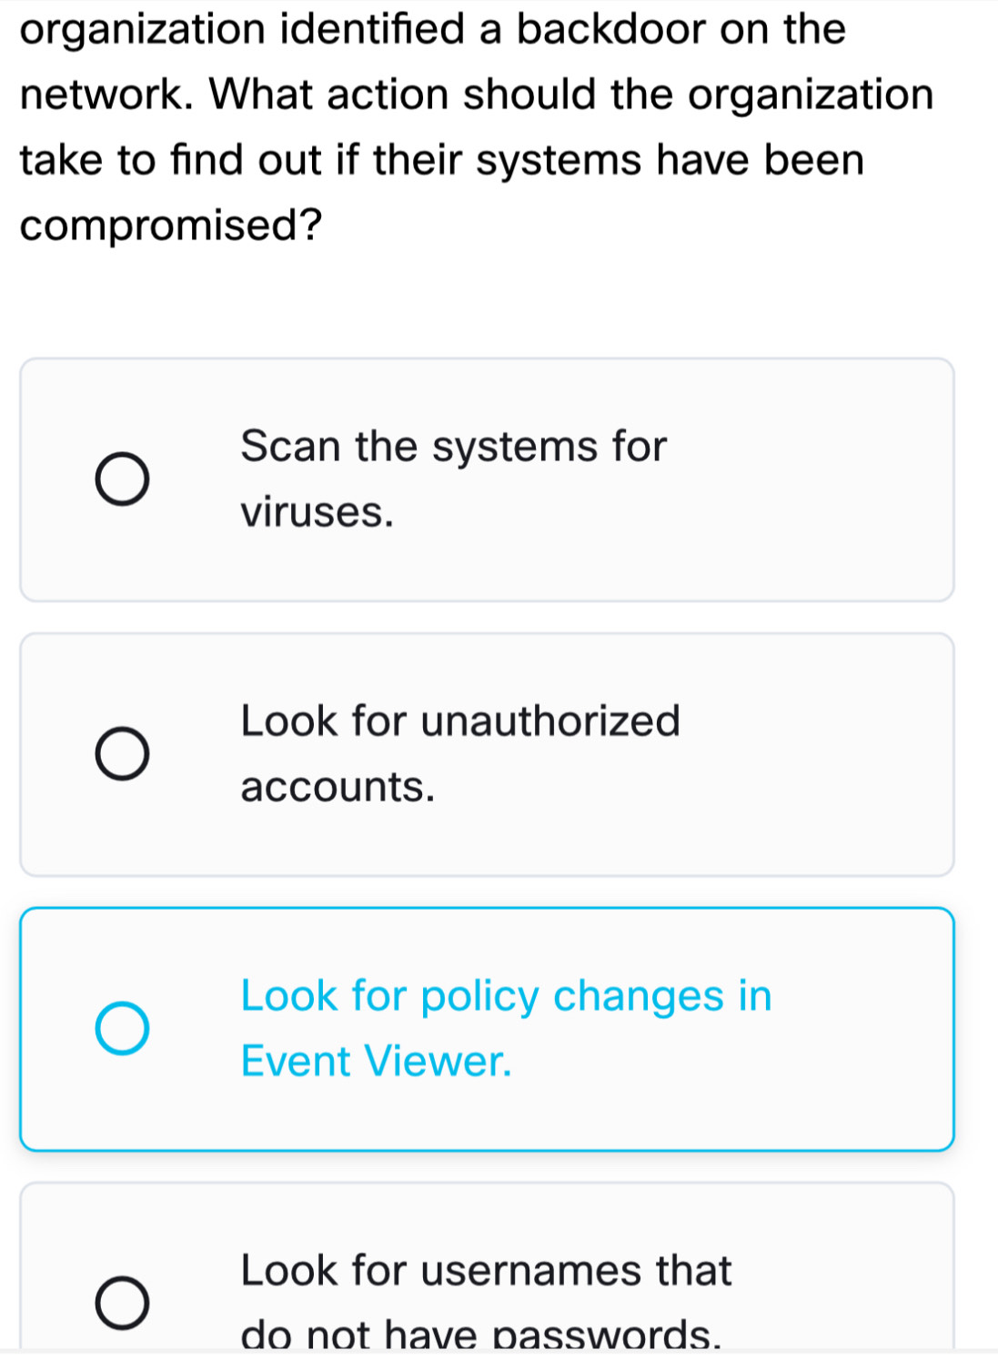Select the usernames without passwords radio button
The height and width of the screenshot is (1360, 998).
[123, 1304]
